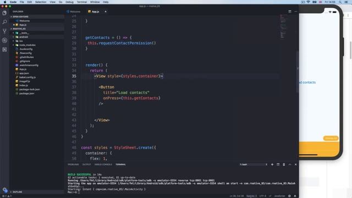
Task: Click UTF-8 encoding in status bar
Action: pos(262,196)
